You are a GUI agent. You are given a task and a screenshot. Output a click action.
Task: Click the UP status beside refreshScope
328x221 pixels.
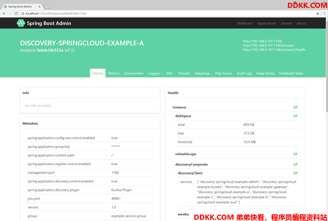[x=295, y=154]
